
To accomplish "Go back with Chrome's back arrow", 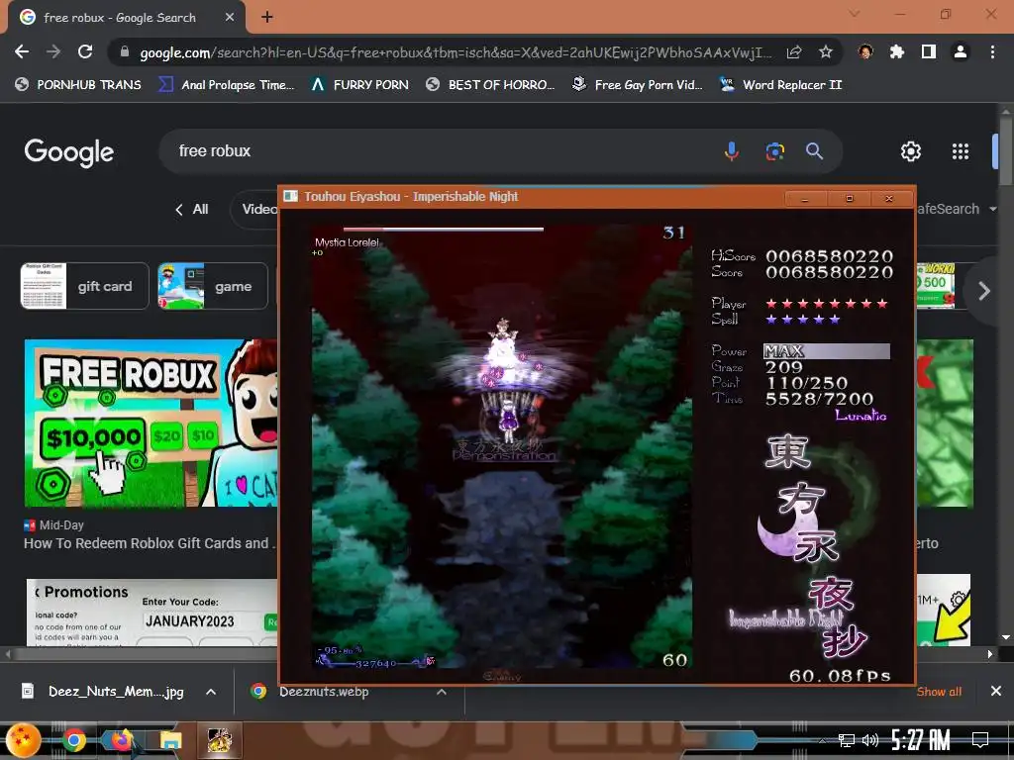I will tap(22, 51).
